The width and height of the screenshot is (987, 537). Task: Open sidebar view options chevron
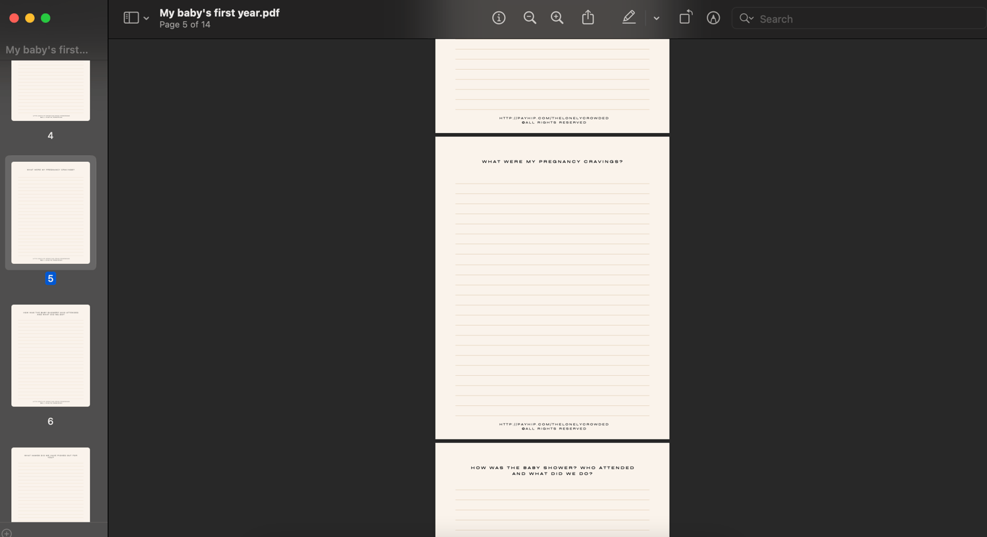[146, 18]
